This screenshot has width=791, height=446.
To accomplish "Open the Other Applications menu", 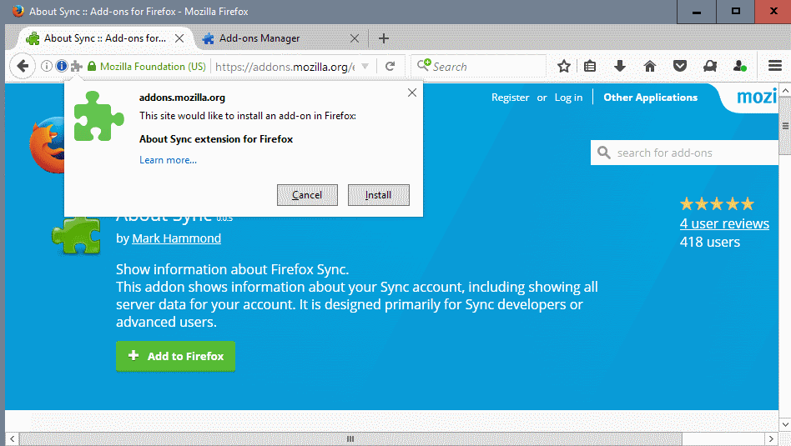I will (650, 98).
